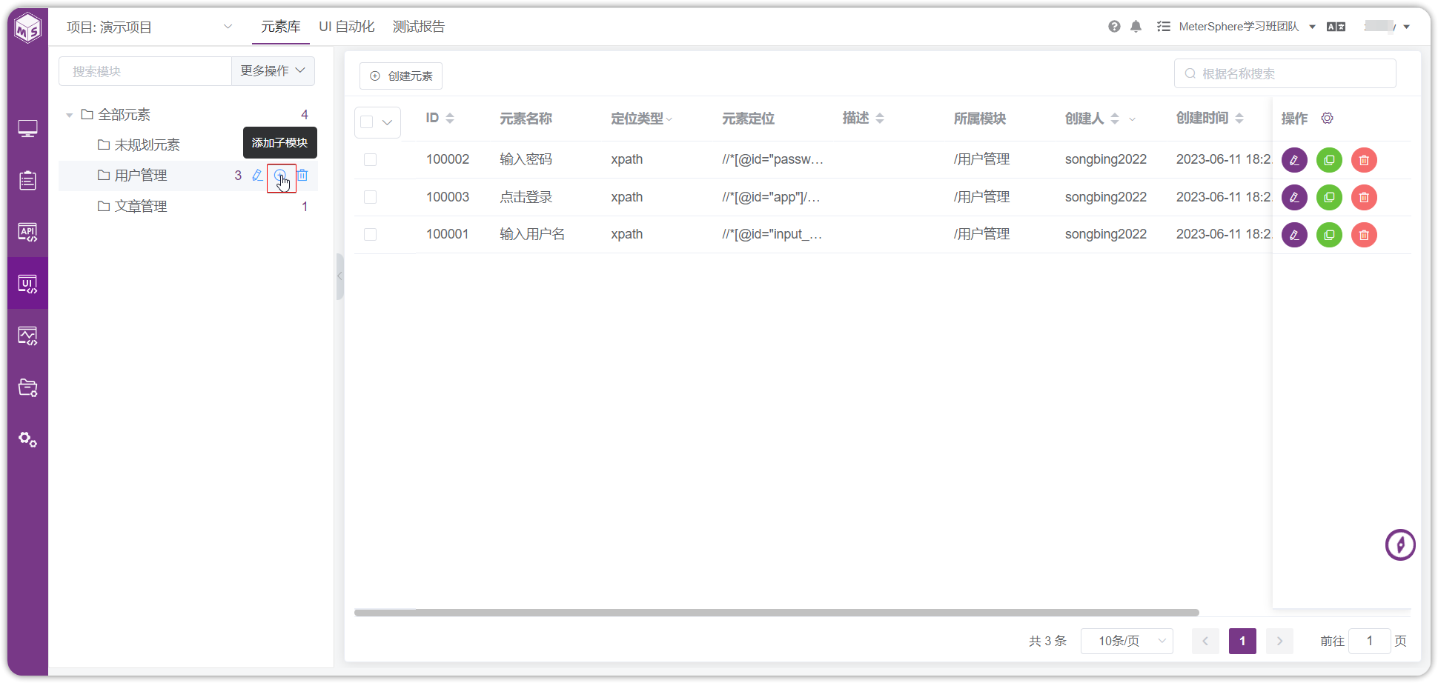This screenshot has height=683, width=1438.
Task: Open the project settings folder icon
Action: pos(28,387)
